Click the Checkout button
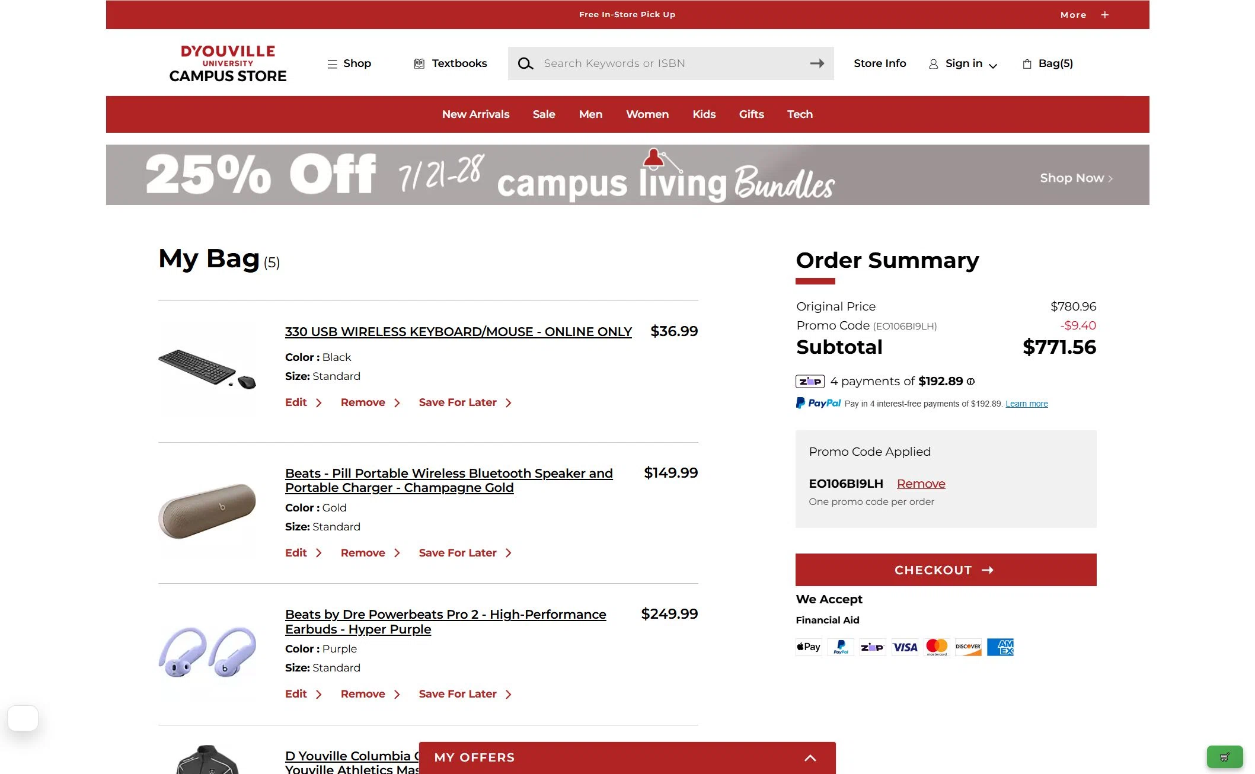 (x=946, y=570)
